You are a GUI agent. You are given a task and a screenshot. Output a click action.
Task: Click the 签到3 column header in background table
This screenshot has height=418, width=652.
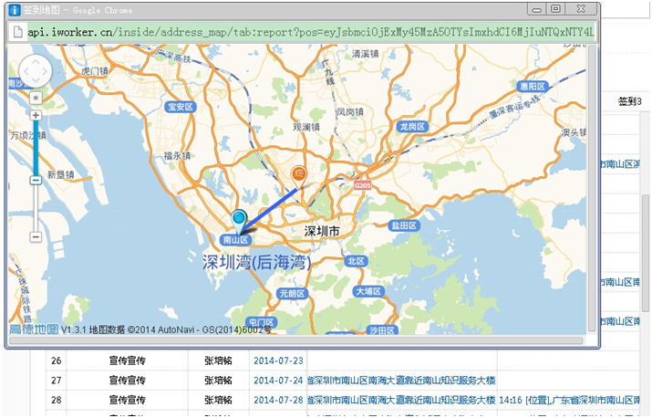pyautogui.click(x=629, y=101)
